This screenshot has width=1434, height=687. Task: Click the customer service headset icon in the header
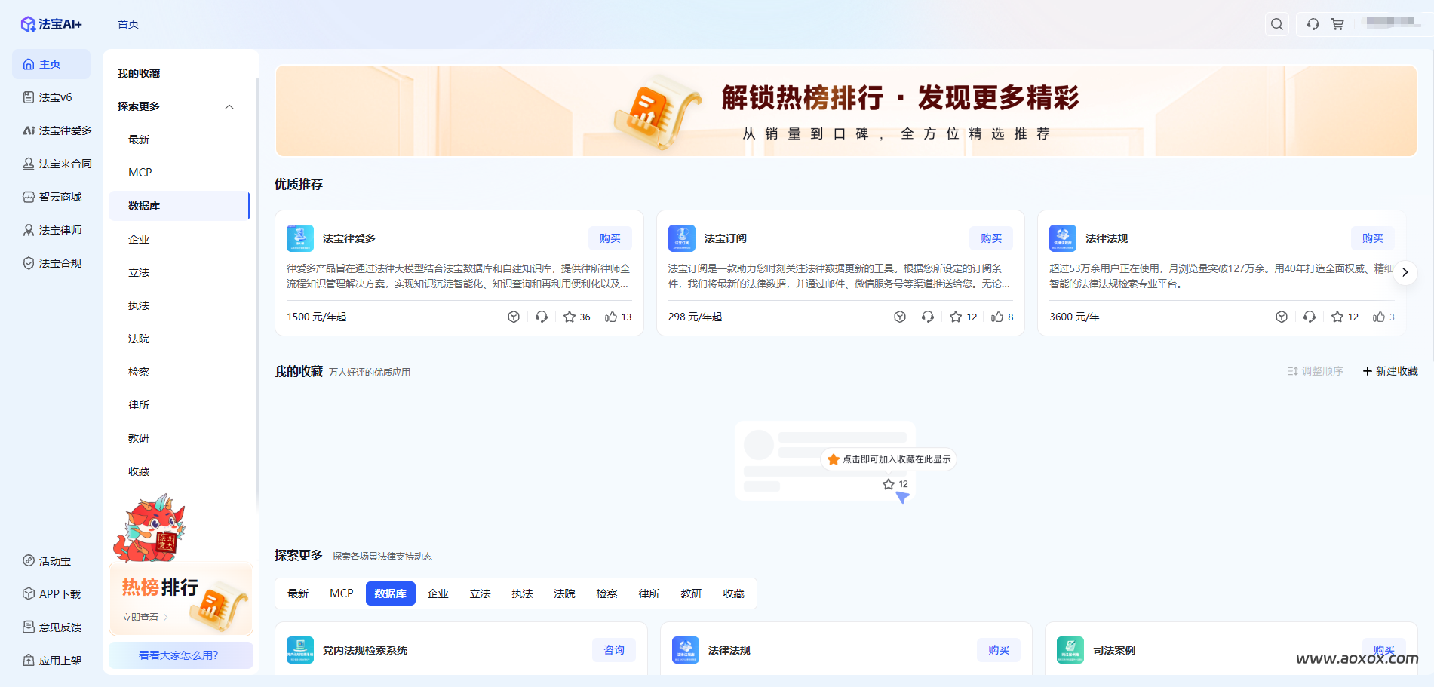(1313, 24)
